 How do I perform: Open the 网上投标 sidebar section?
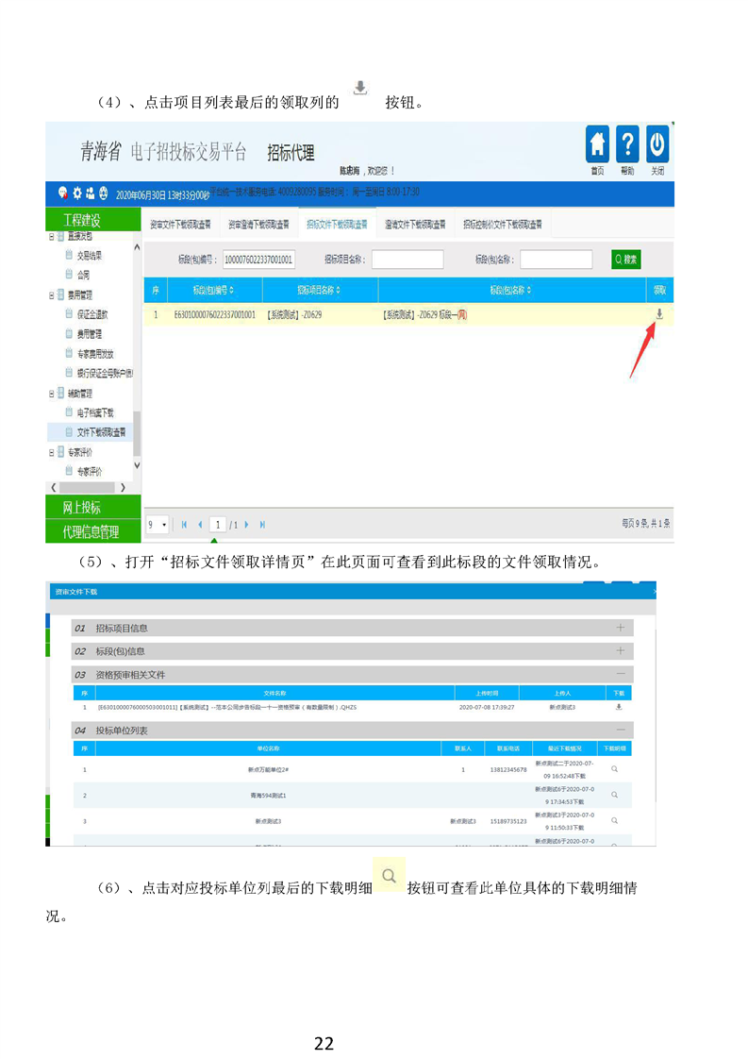pyautogui.click(x=93, y=508)
